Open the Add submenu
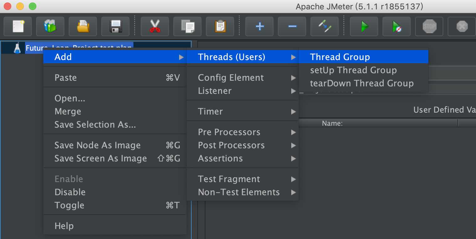The image size is (476, 239). (115, 57)
